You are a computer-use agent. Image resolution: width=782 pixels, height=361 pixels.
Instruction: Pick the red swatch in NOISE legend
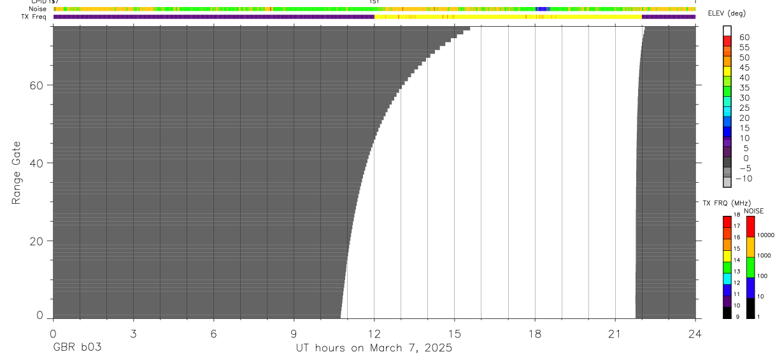click(x=750, y=227)
